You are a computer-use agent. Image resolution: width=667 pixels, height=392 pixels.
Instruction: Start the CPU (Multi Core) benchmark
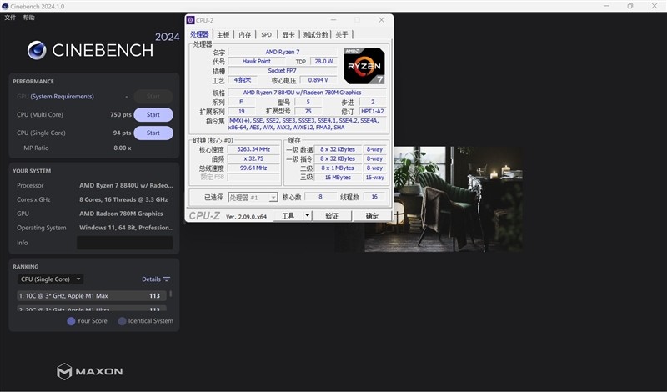[153, 115]
